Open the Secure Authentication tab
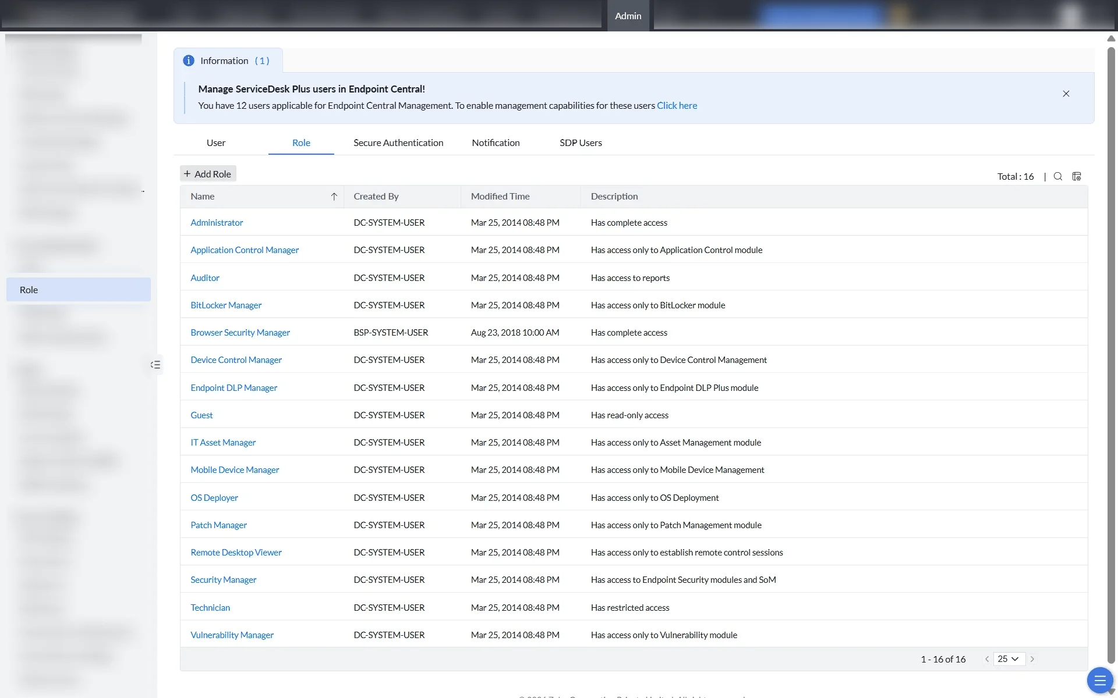 coord(398,143)
